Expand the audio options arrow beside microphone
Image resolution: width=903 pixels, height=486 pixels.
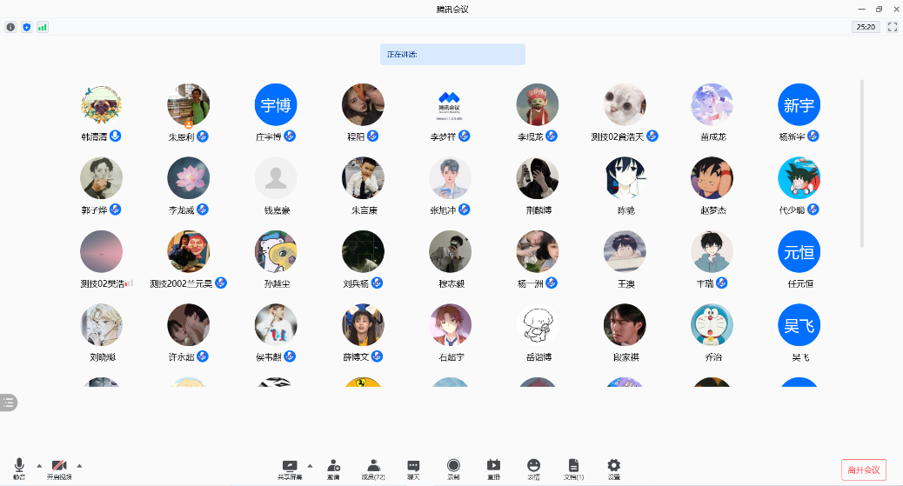39,465
